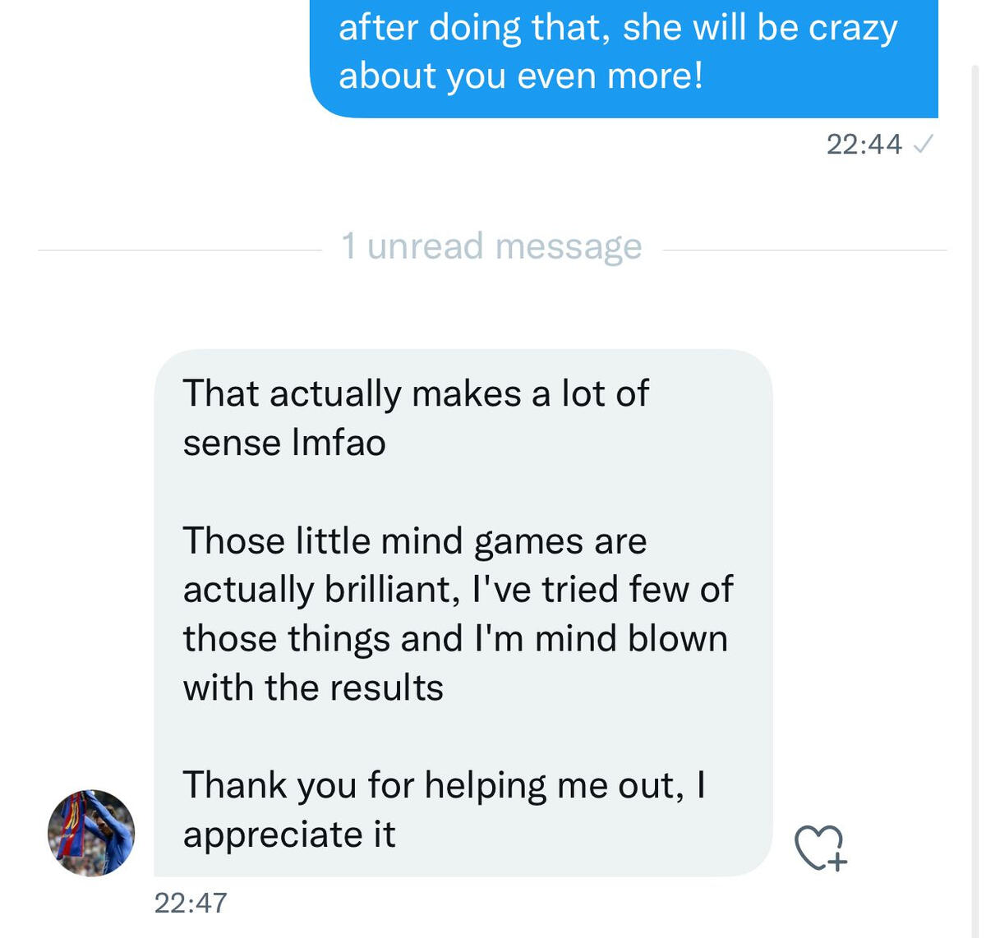Viewport: 986px width, 938px height.
Task: Click the word "lmfao" in the reply
Action: tap(339, 443)
